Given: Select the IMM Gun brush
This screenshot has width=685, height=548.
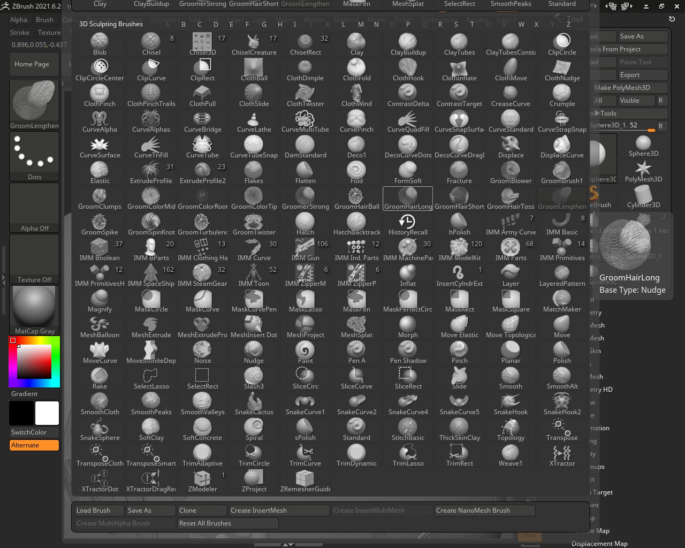Looking at the screenshot, I should tap(305, 250).
